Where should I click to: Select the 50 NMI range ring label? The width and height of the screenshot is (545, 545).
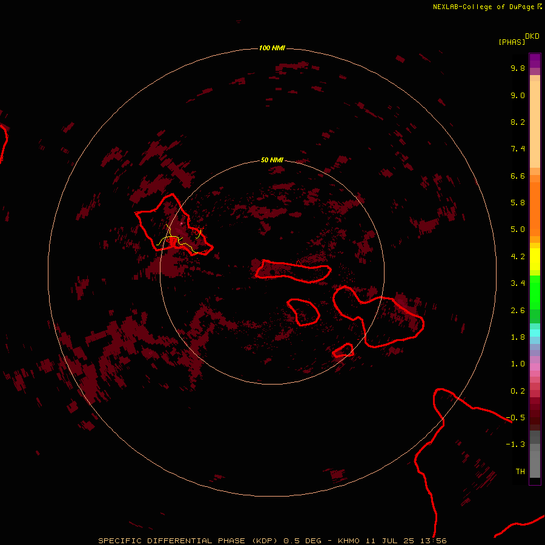272,160
